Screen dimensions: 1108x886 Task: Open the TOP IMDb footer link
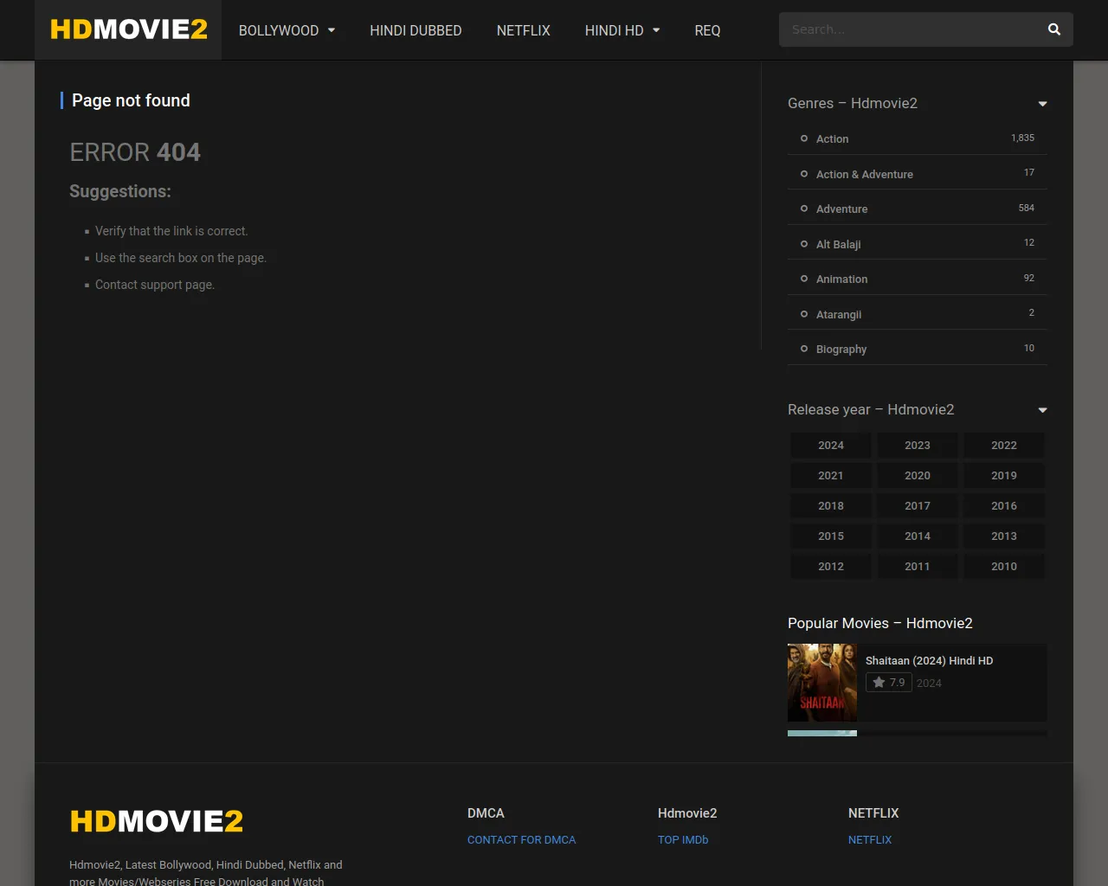coord(682,839)
